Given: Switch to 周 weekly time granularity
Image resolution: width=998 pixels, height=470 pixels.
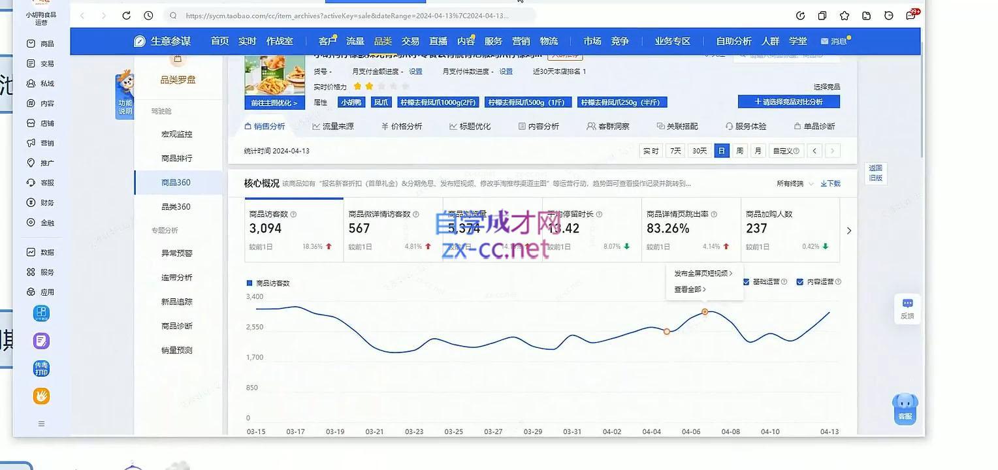Looking at the screenshot, I should (x=739, y=150).
